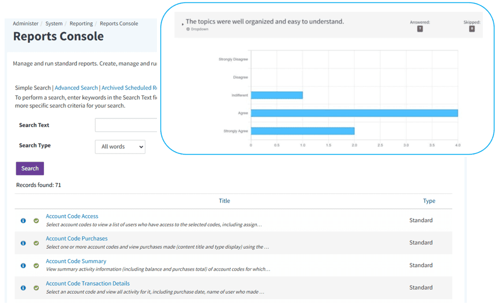Click info icon for Account Code Purchases
The height and width of the screenshot is (308, 498).
pyautogui.click(x=23, y=243)
